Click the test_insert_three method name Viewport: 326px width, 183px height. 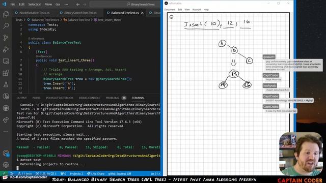74,60
